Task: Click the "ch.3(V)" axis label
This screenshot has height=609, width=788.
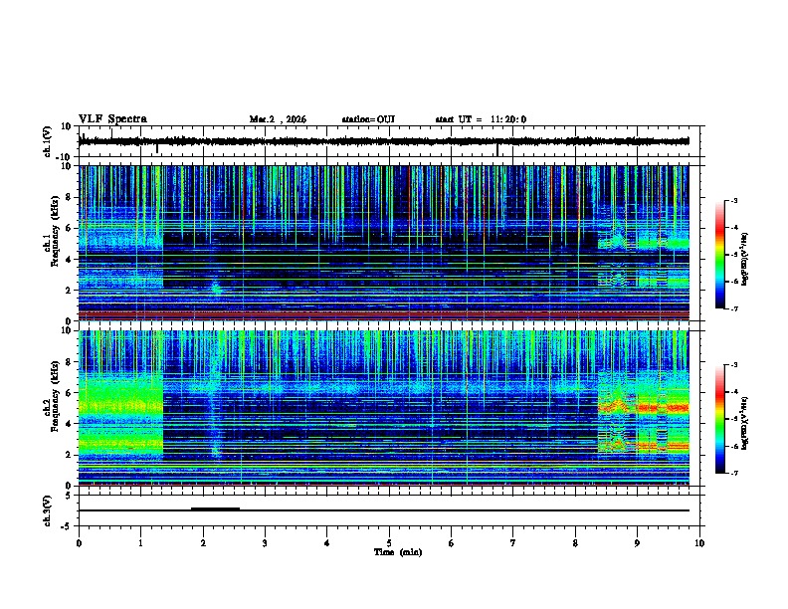Action: point(47,510)
